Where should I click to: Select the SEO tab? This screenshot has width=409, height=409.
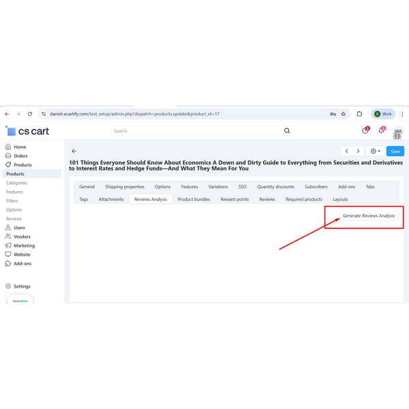[x=242, y=187]
